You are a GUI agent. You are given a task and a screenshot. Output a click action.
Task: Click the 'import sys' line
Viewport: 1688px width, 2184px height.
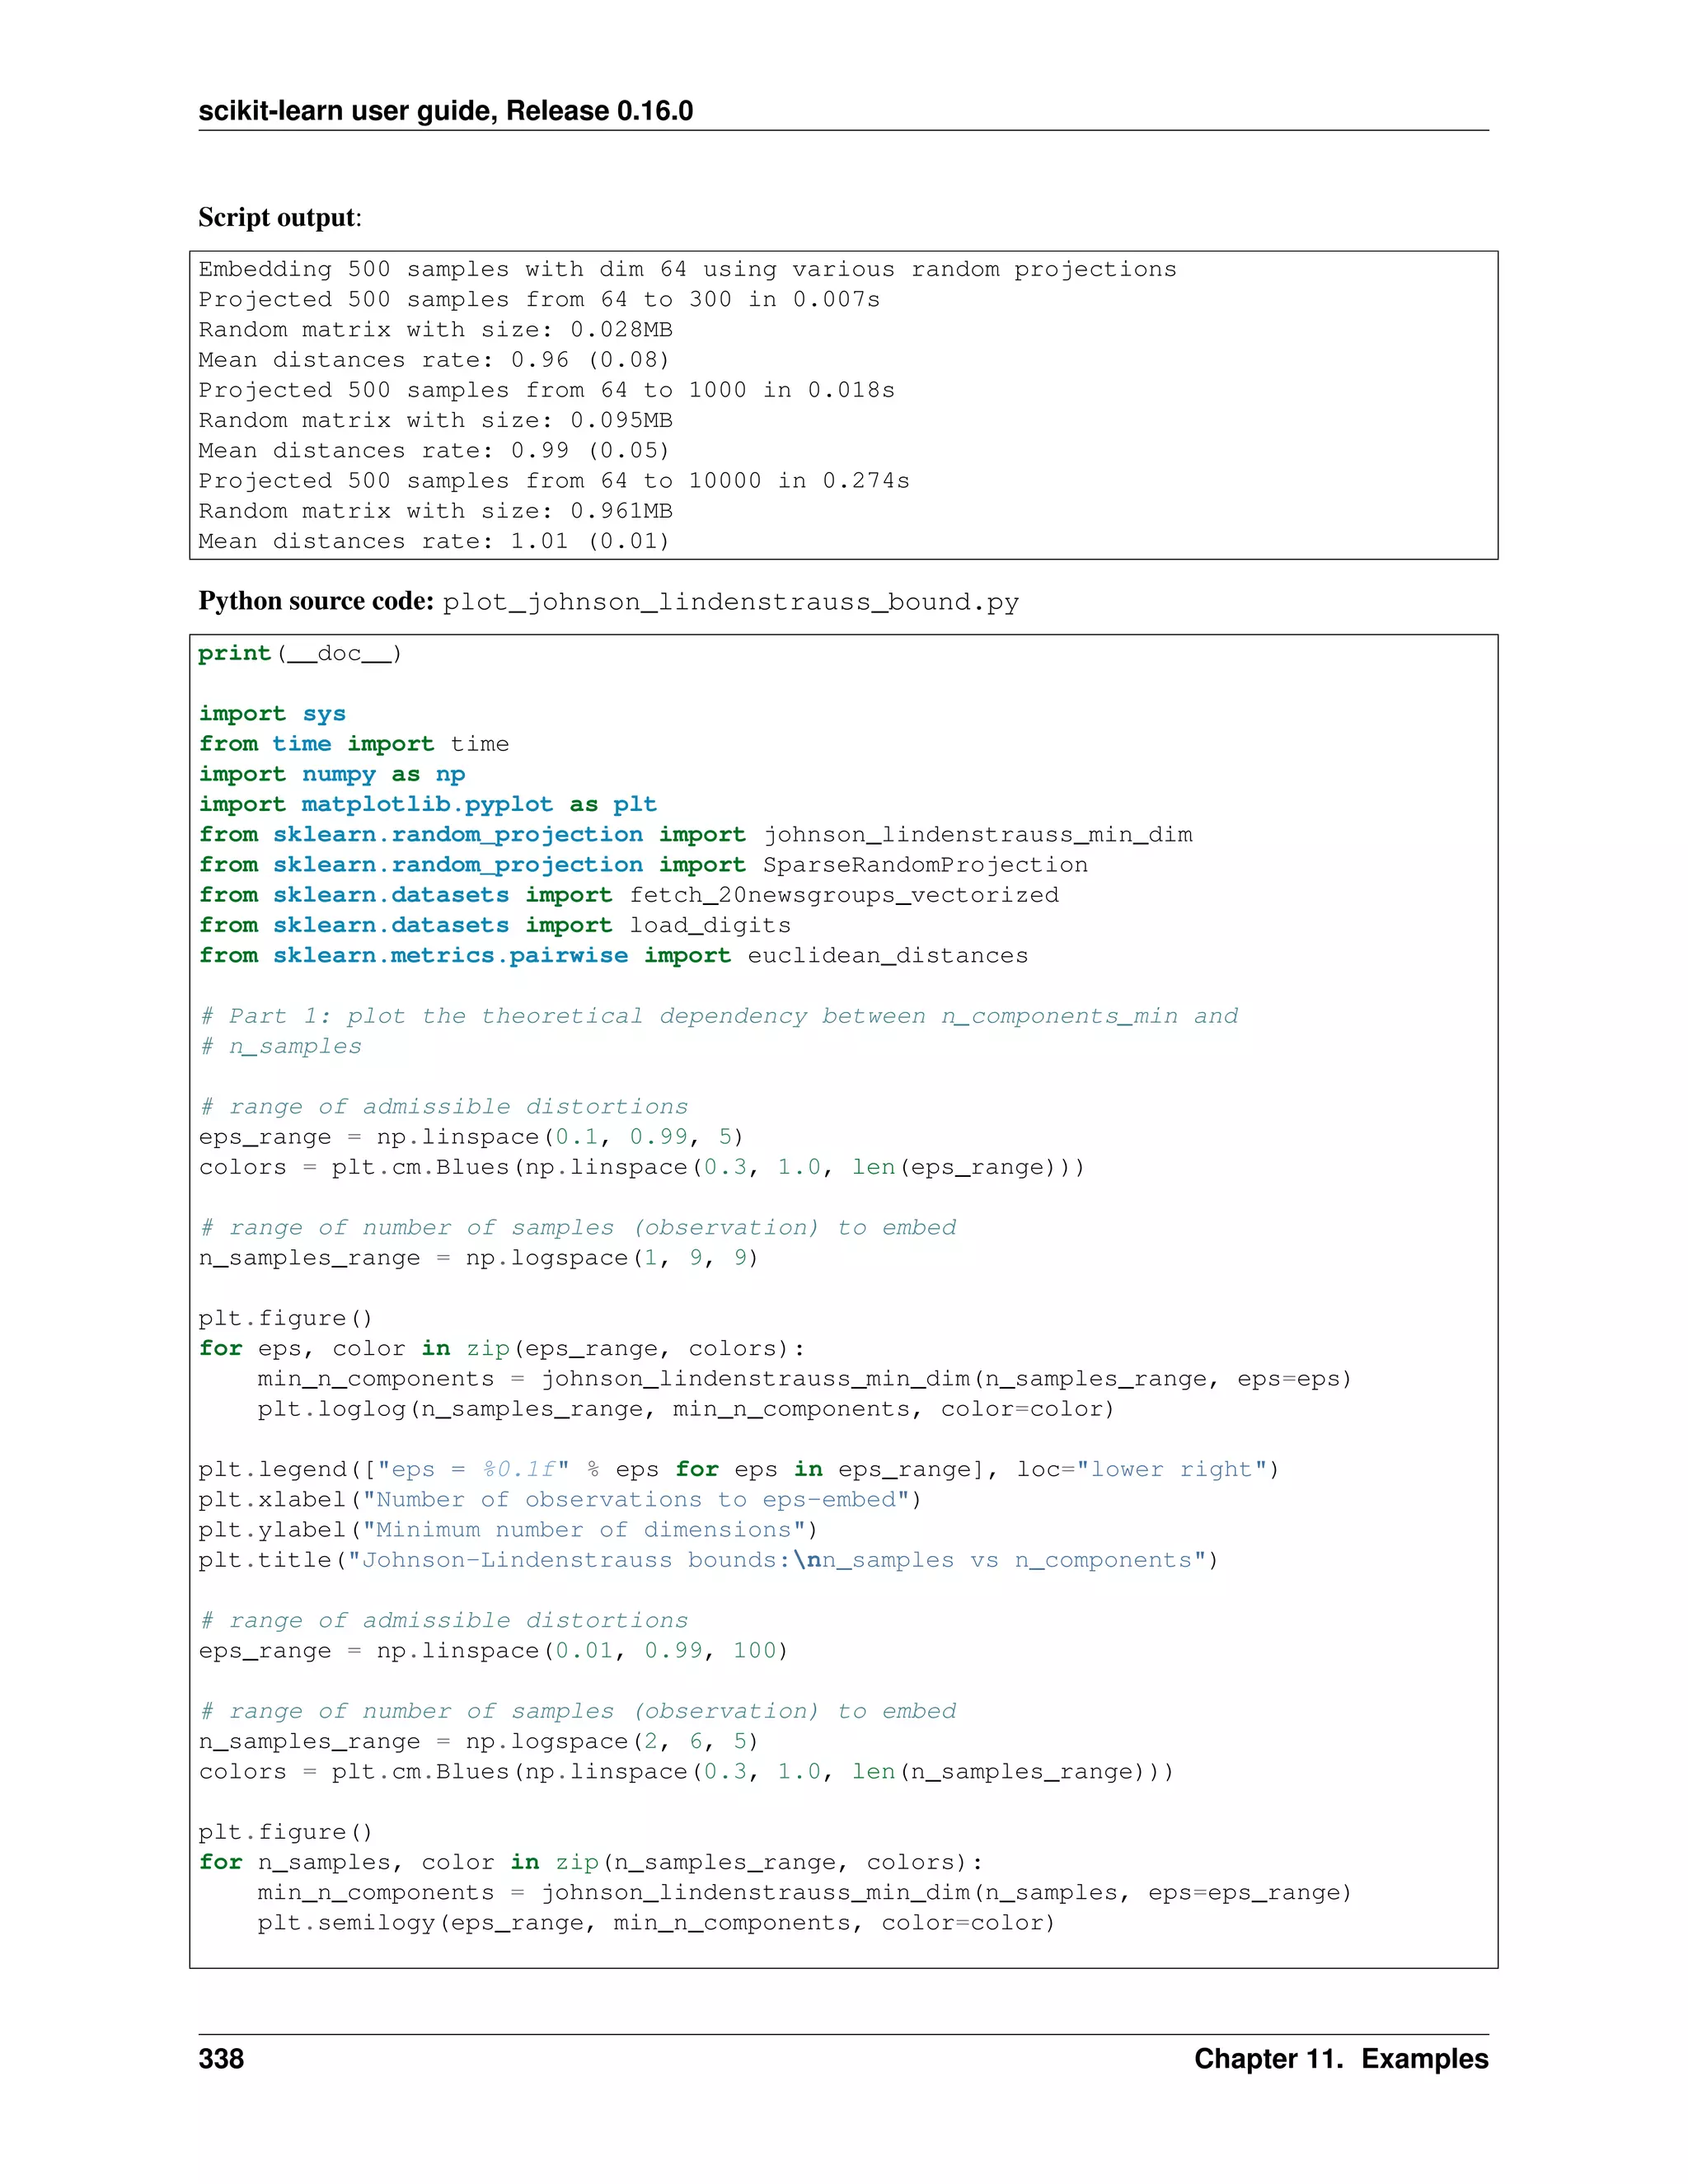[272, 714]
